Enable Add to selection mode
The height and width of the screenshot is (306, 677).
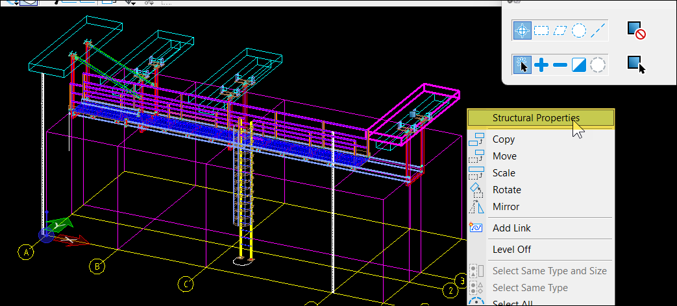pos(541,64)
